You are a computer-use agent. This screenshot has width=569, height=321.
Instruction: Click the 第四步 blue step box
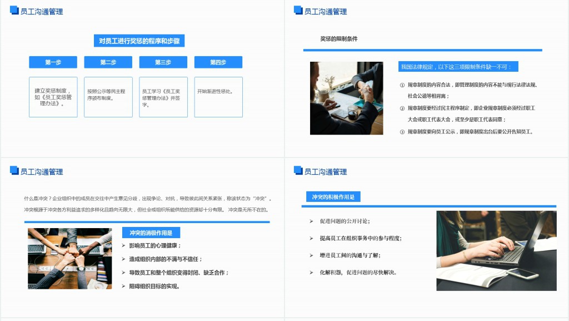tap(218, 62)
